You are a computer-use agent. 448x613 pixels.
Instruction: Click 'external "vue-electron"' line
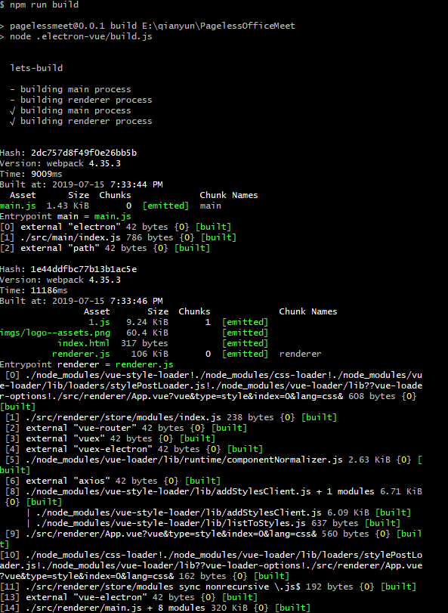pos(129,597)
